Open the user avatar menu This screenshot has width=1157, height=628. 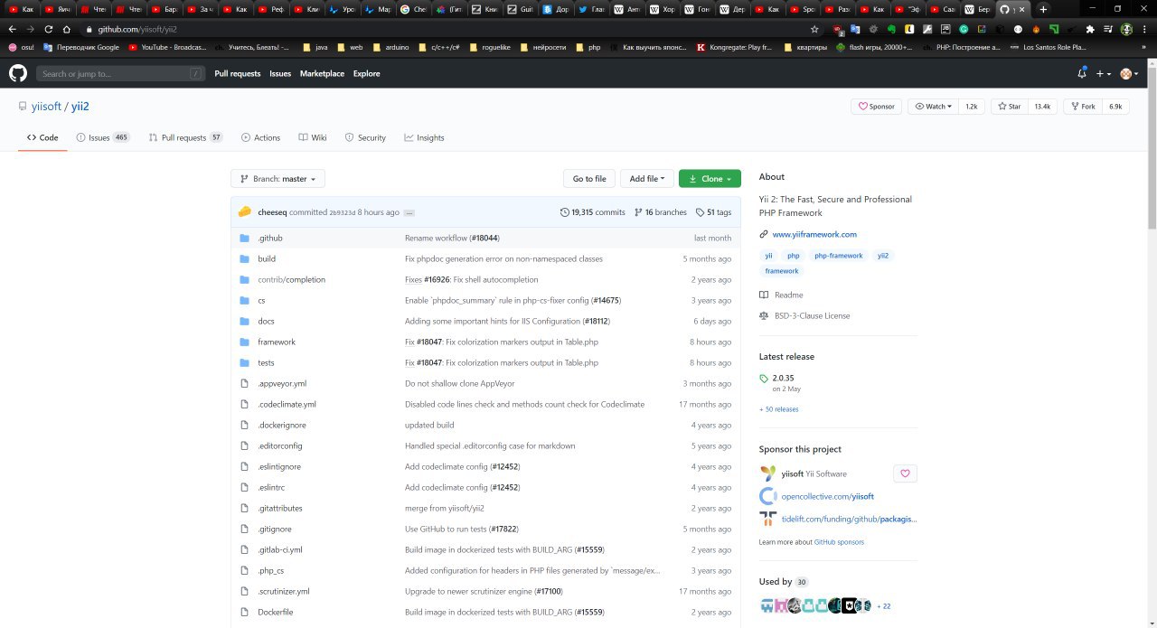click(x=1129, y=73)
